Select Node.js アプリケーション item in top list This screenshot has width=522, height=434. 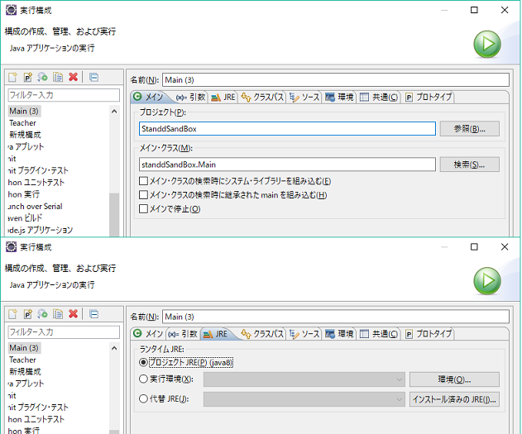[41, 230]
